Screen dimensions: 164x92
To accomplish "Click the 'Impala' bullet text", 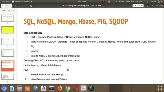I will pos(34,51).
